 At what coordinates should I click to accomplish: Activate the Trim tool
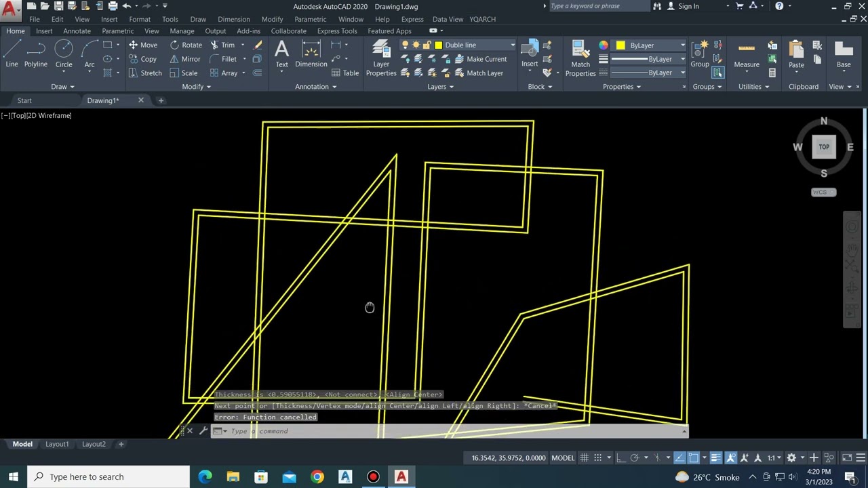click(222, 45)
